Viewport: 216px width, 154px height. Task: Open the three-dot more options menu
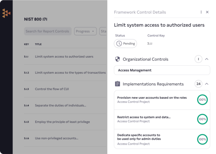[x=201, y=12]
